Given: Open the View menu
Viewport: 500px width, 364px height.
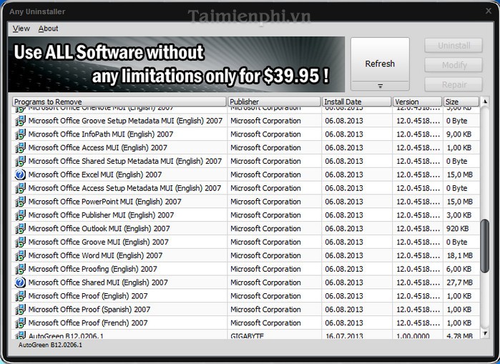Looking at the screenshot, I should pos(21,29).
